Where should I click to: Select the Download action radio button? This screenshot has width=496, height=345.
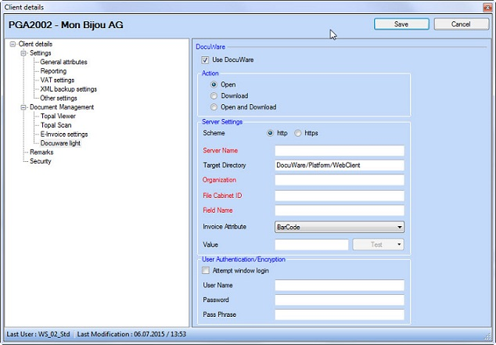pos(215,96)
